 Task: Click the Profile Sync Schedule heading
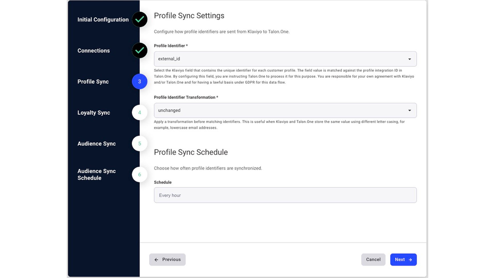191,152
